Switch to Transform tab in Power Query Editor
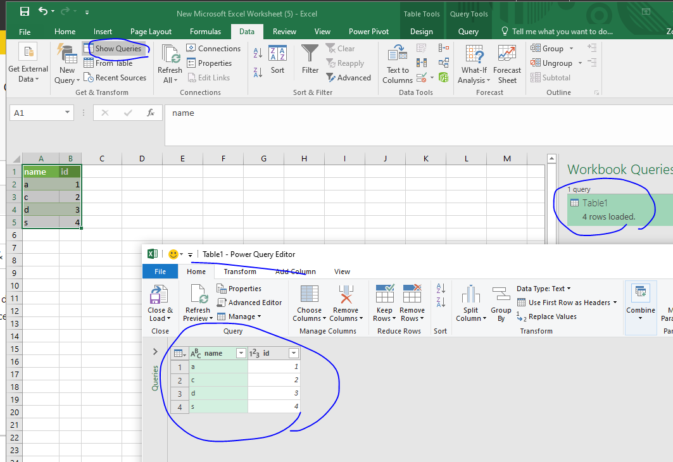The height and width of the screenshot is (462, 673). click(240, 272)
